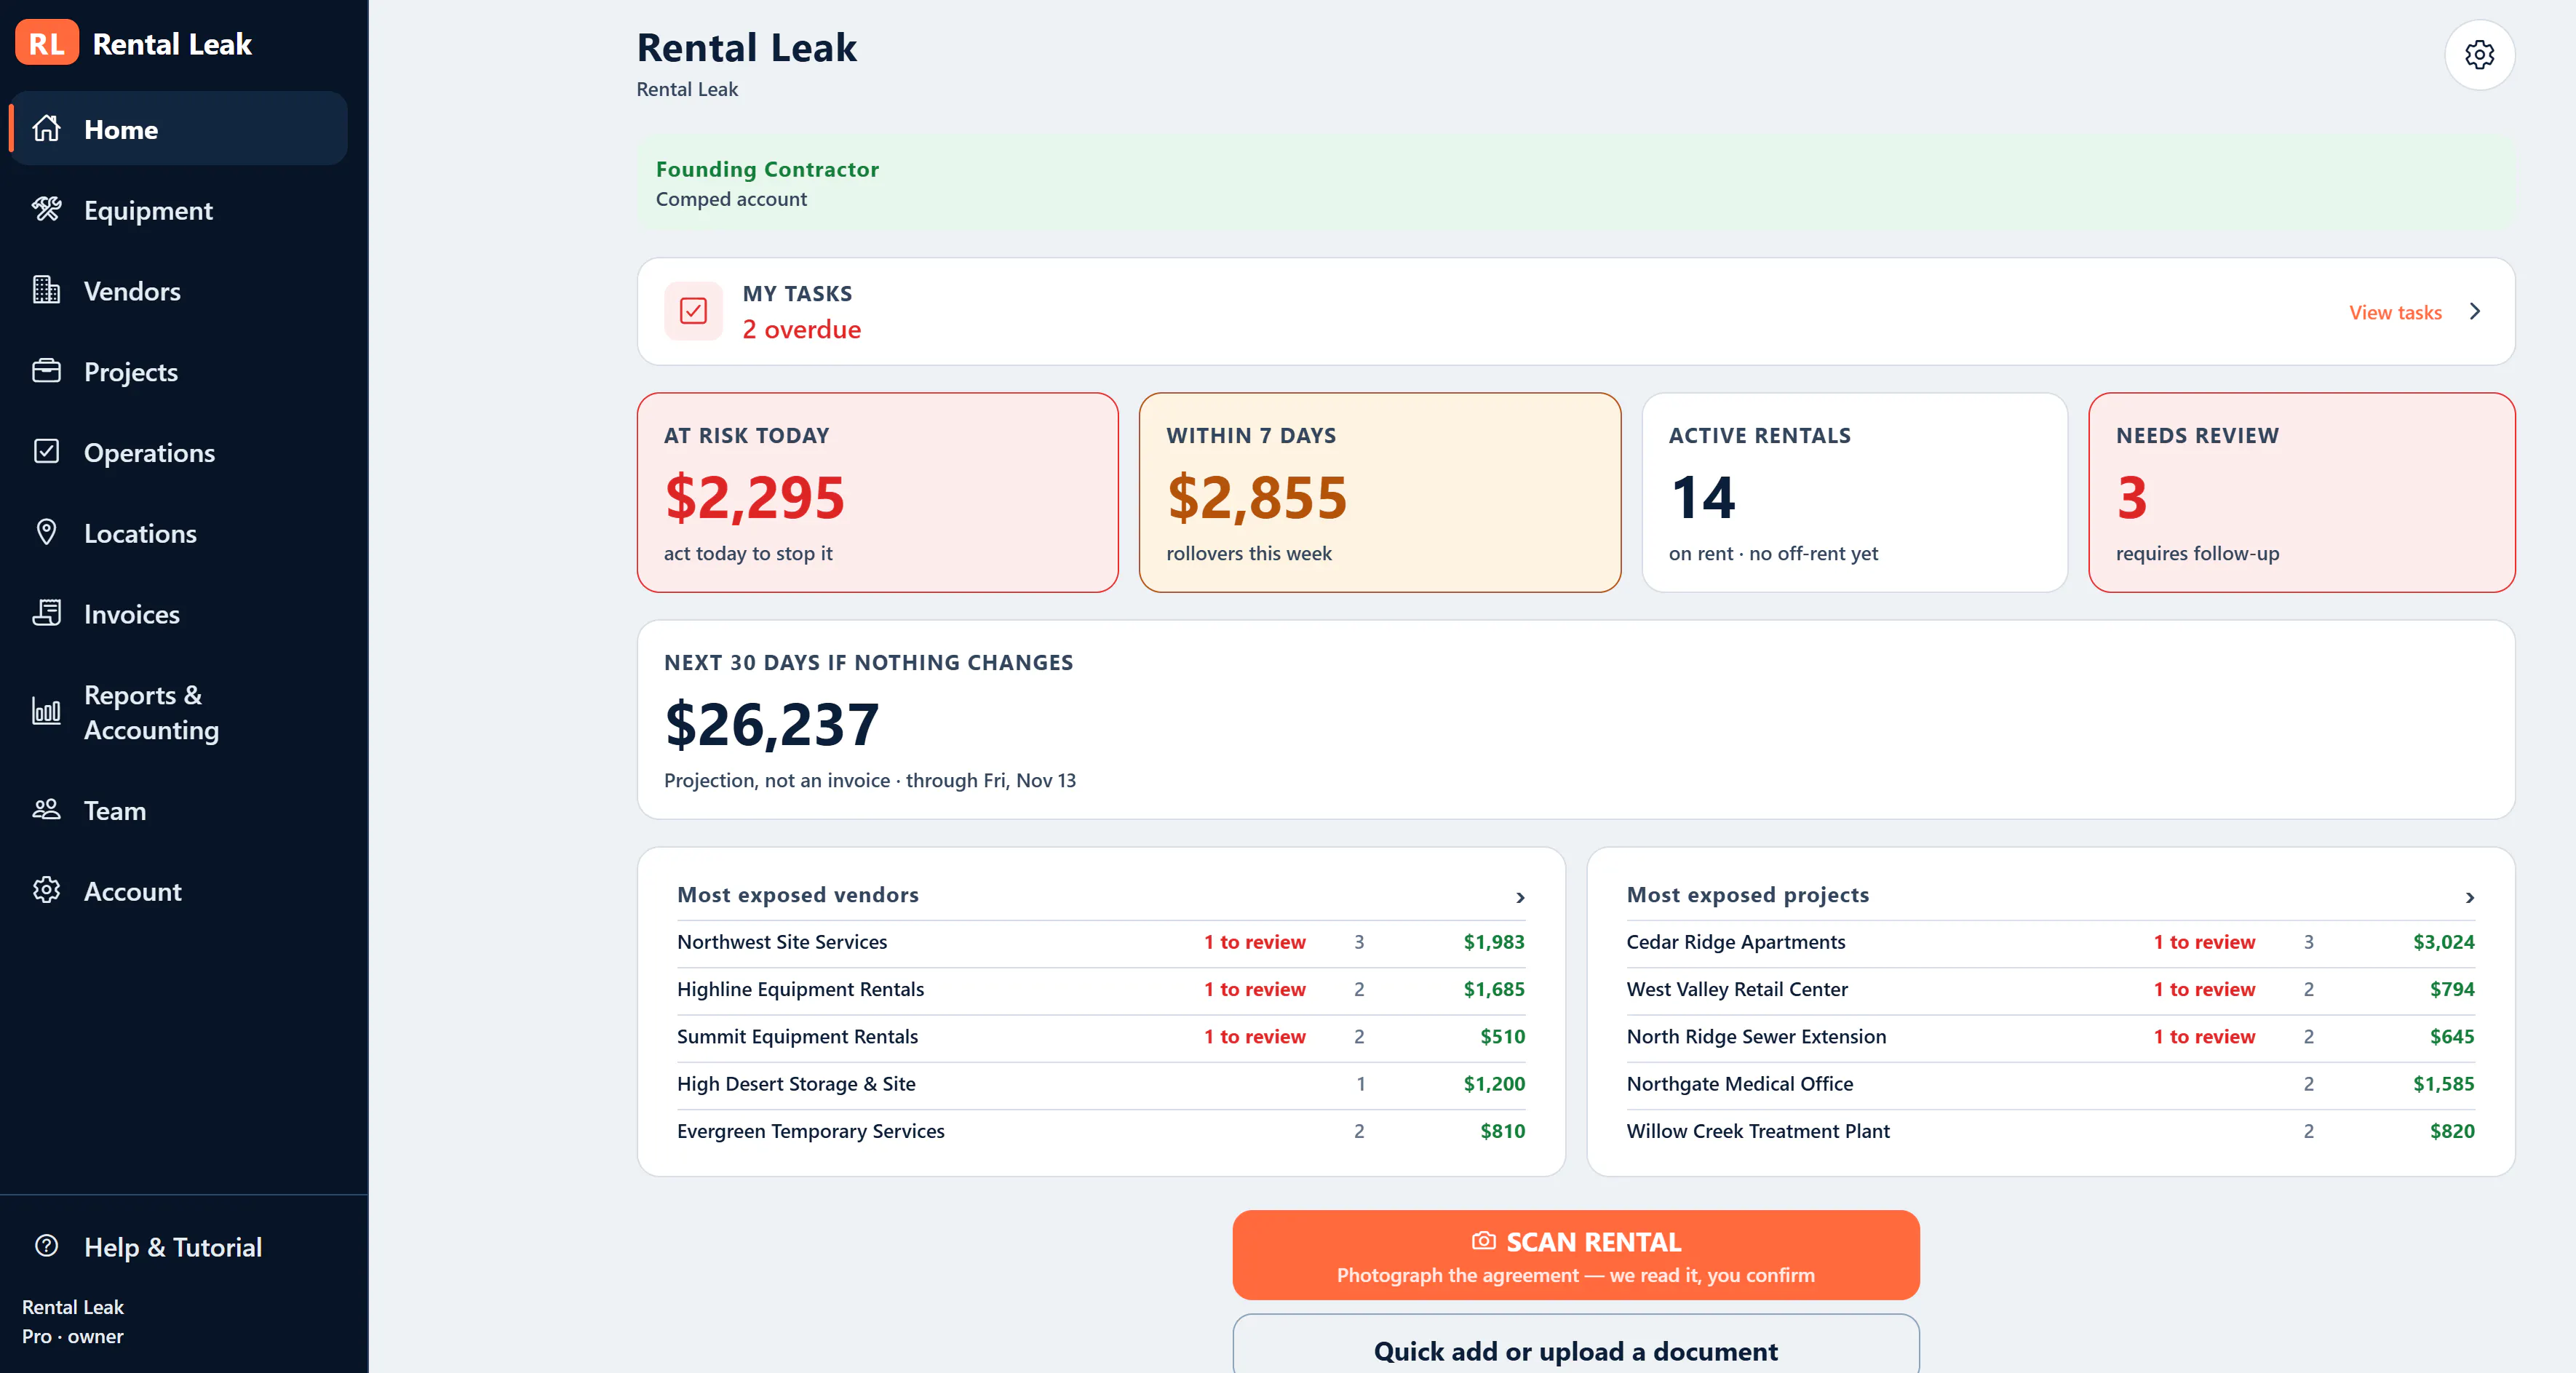
Task: Click the Help question mark icon
Action: coord(46,1246)
